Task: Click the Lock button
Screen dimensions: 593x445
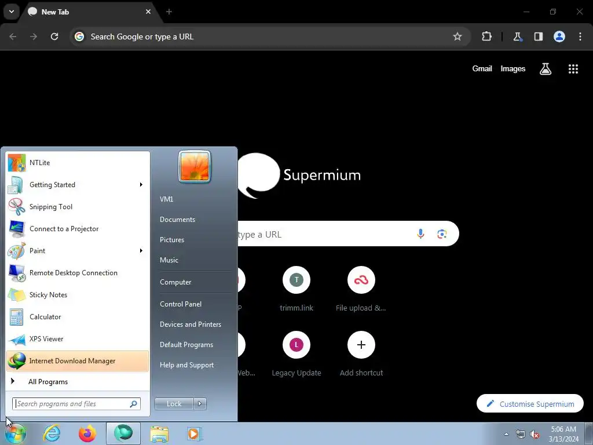Action: [174, 404]
